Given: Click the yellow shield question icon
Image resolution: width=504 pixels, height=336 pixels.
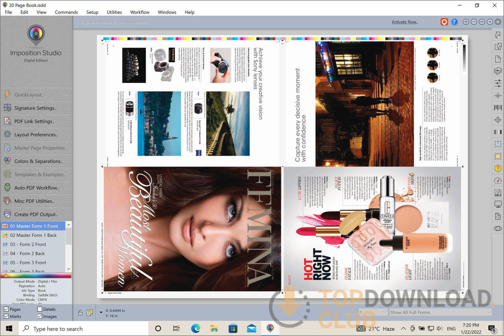Looking at the screenshot, I should pos(498,169).
